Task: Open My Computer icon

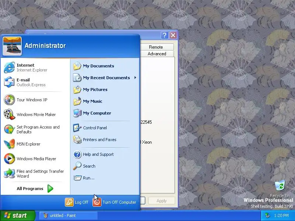Action: [77, 113]
